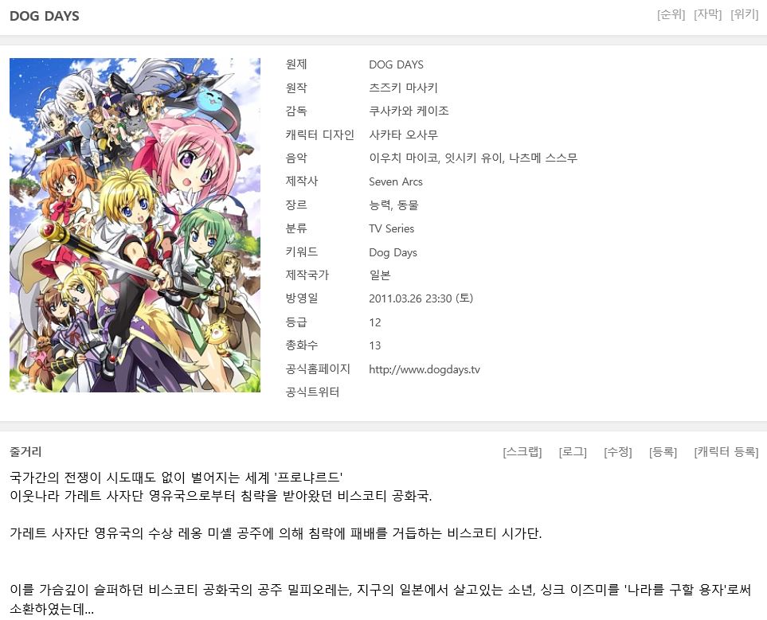Click the air date 2011.03.26 23:30 (토)

tap(421, 298)
